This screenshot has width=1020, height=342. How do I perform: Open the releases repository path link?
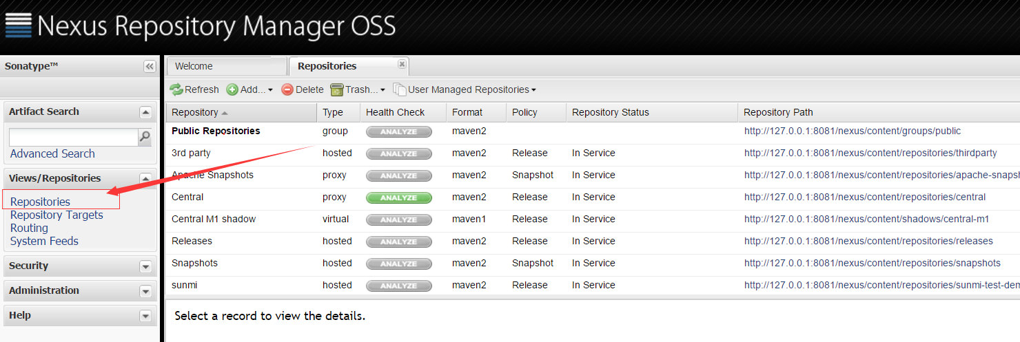pyautogui.click(x=868, y=241)
